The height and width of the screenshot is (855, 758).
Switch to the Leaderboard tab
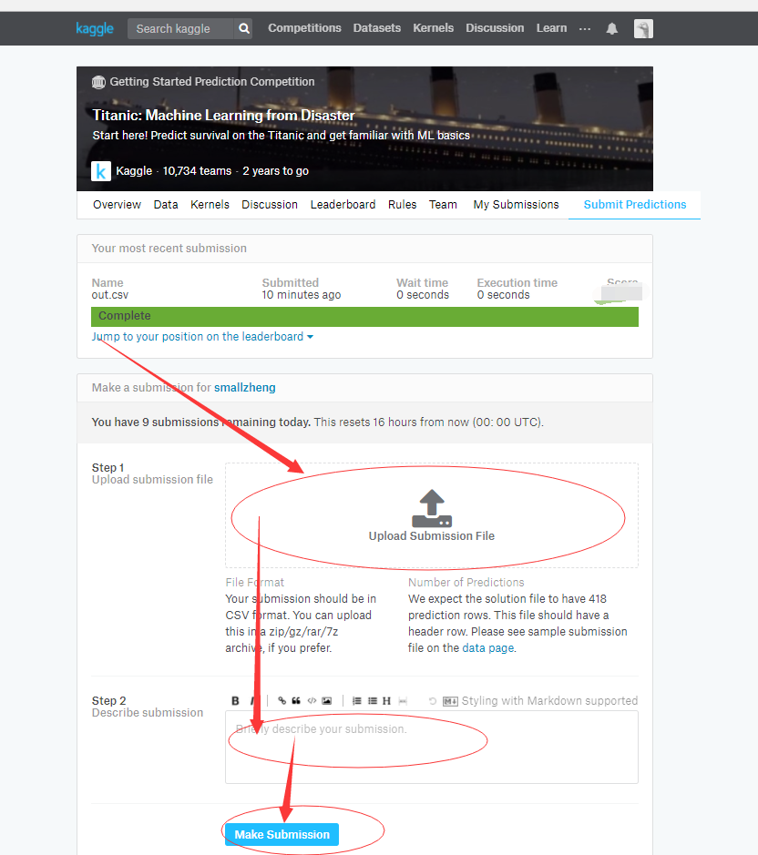click(x=343, y=205)
